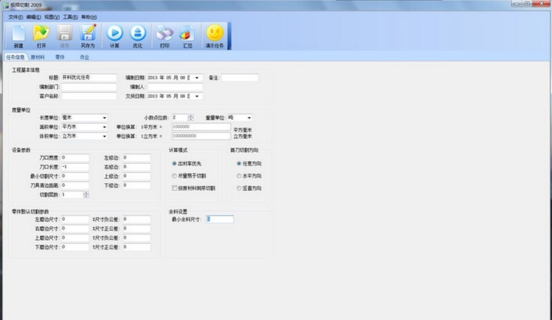Click the X尺寸负公差 input field
The height and width of the screenshot is (320, 552).
click(137, 219)
